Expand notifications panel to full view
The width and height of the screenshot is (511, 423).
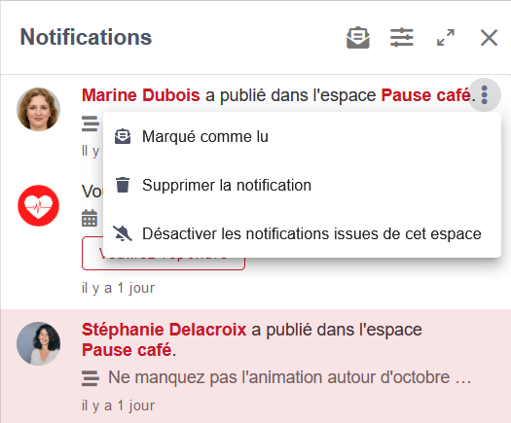[x=446, y=38]
